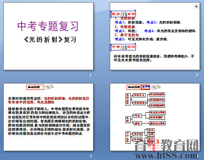The image size is (204, 160).
Task: Click the open book icon on slide 3
Action: tap(49, 87)
